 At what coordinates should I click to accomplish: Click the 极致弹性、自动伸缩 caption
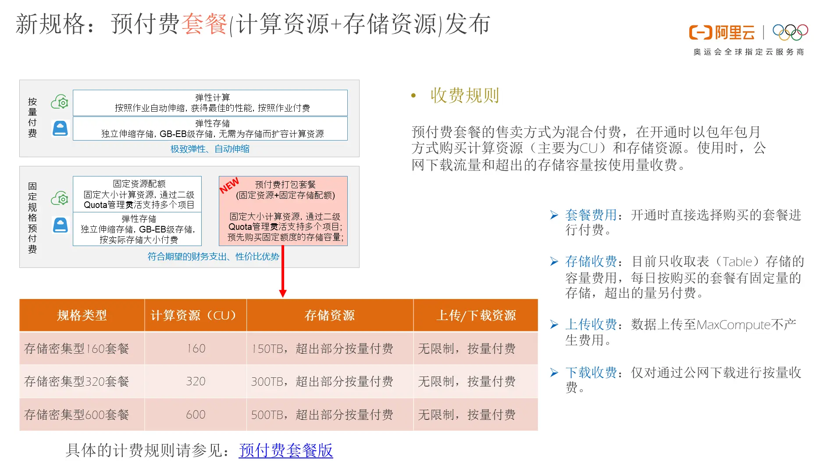pos(210,149)
